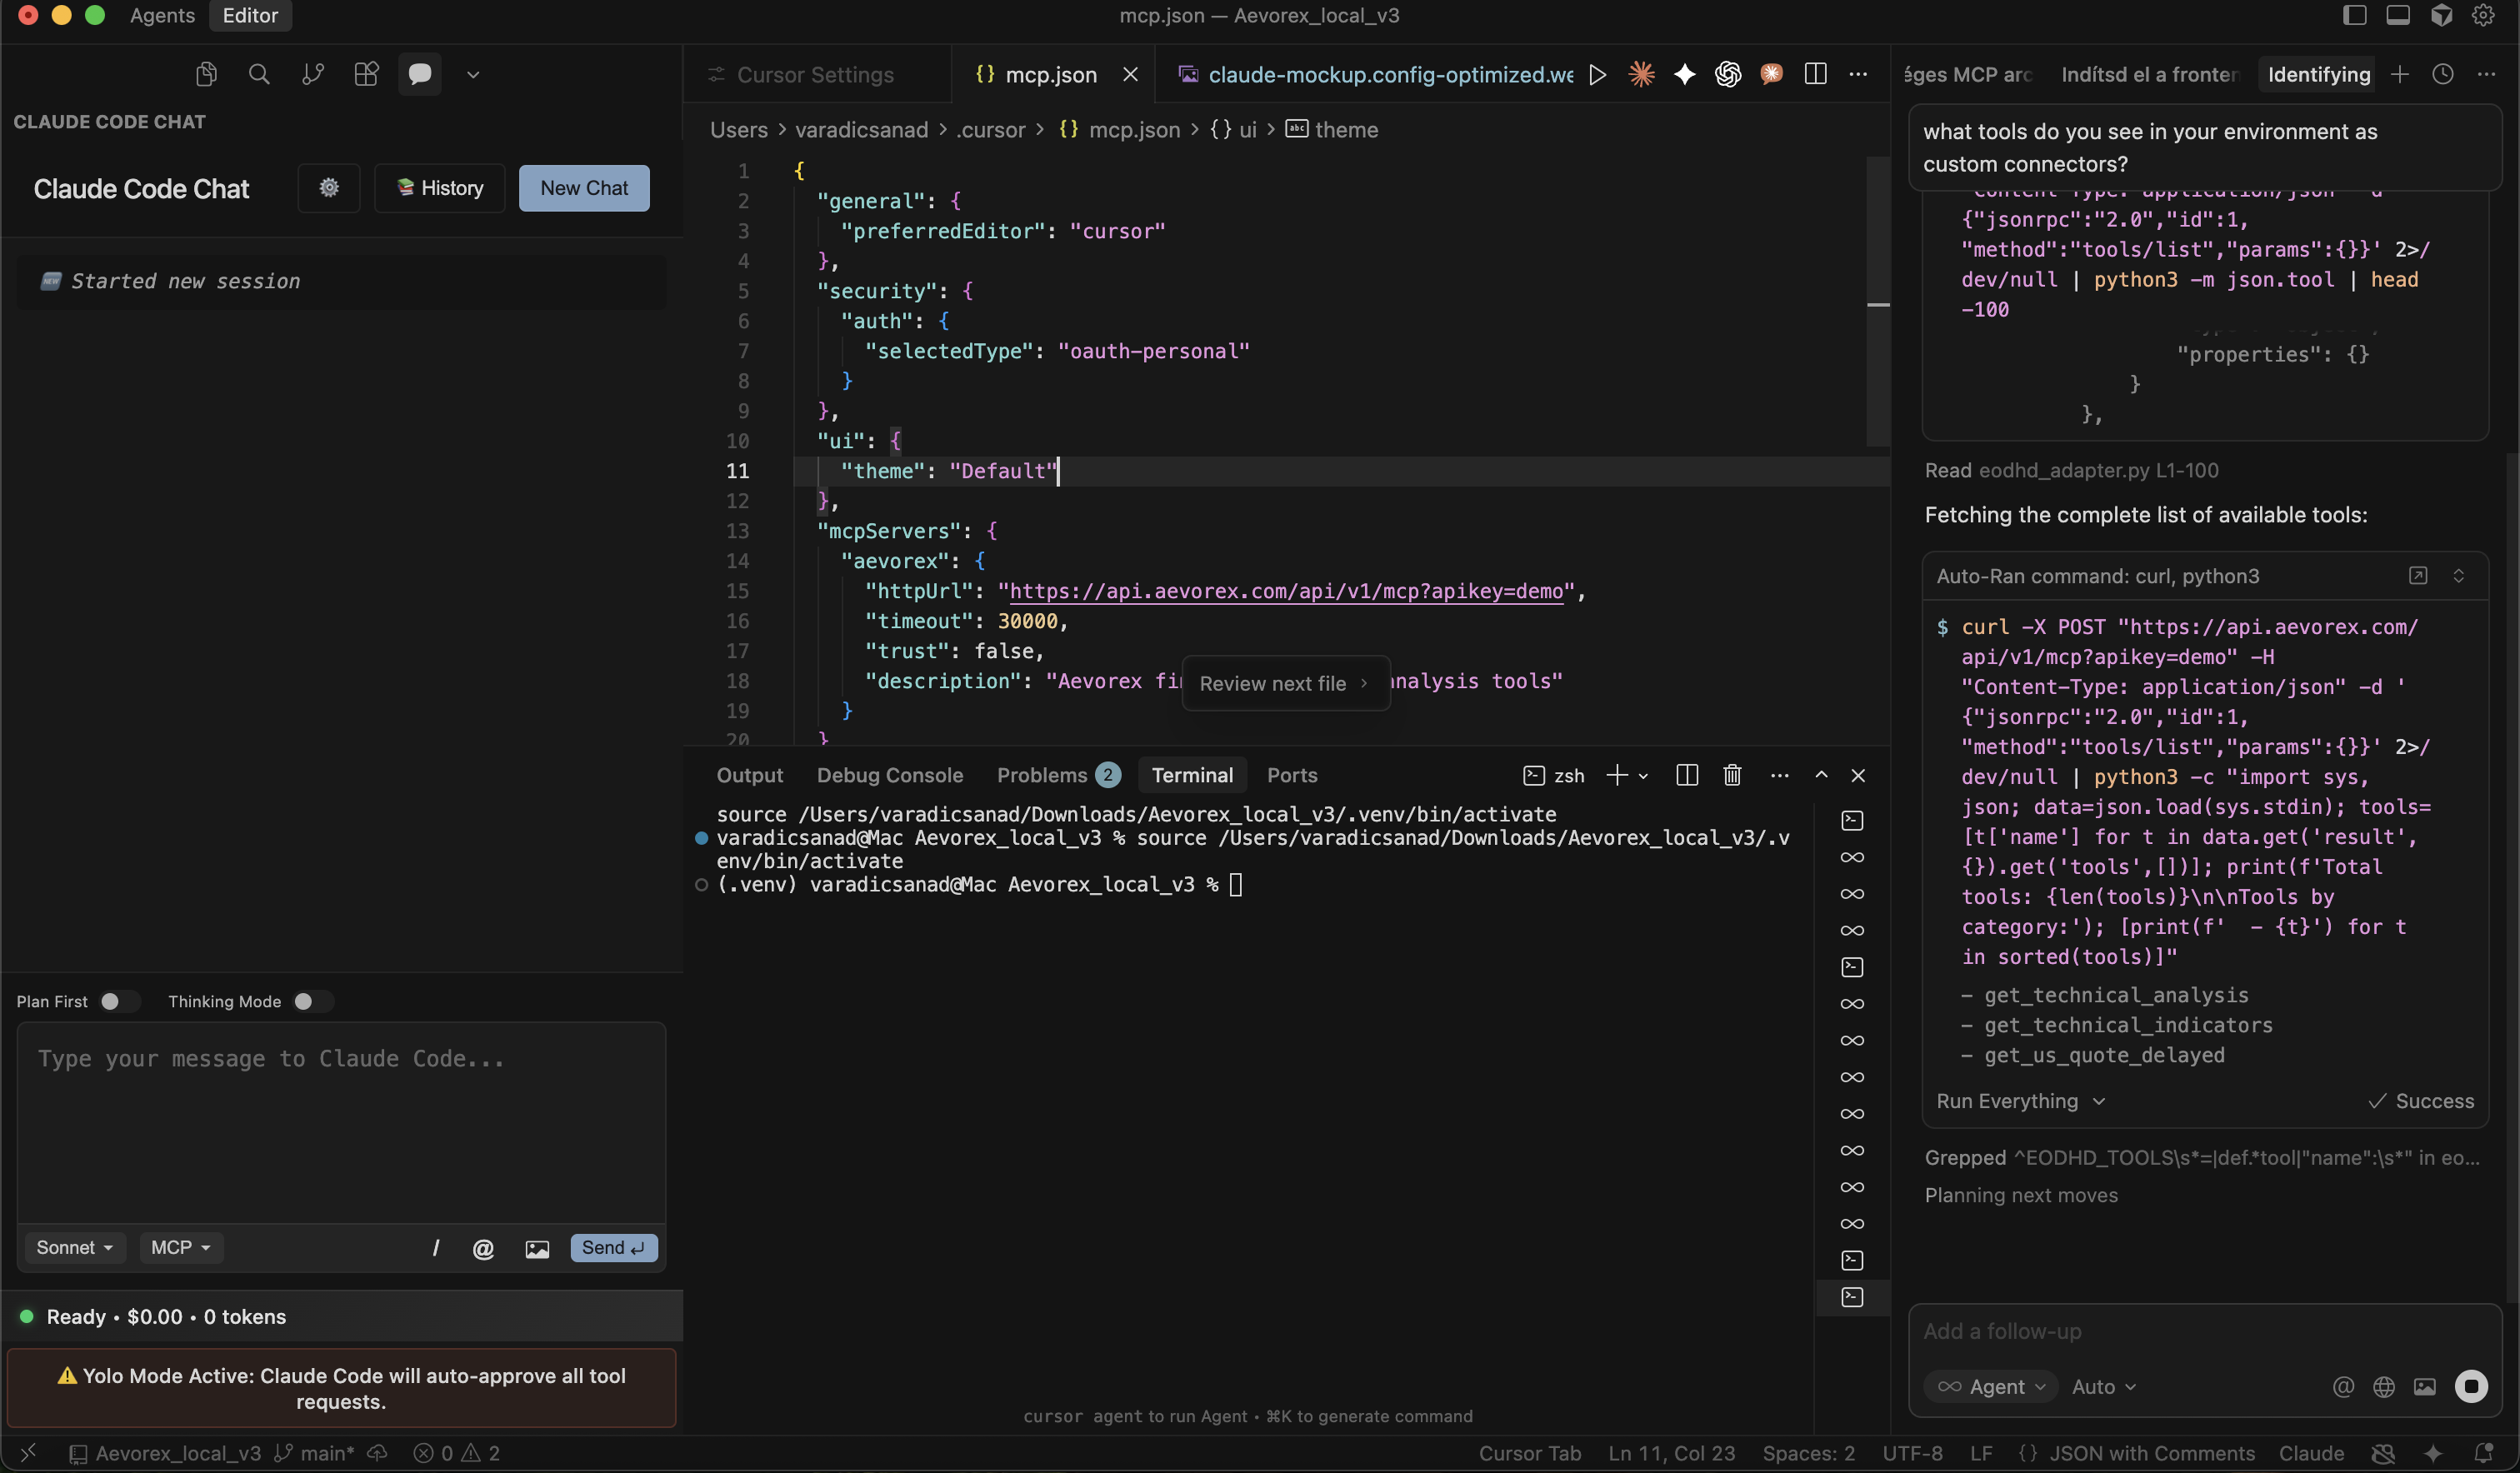
Task: Open the extensions icon in chat sidebar
Action: pyautogui.click(x=365, y=73)
